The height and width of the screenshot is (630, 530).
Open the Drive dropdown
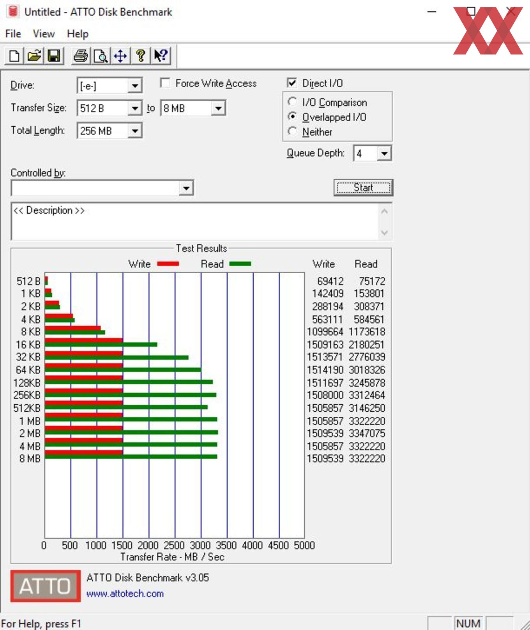click(x=135, y=85)
